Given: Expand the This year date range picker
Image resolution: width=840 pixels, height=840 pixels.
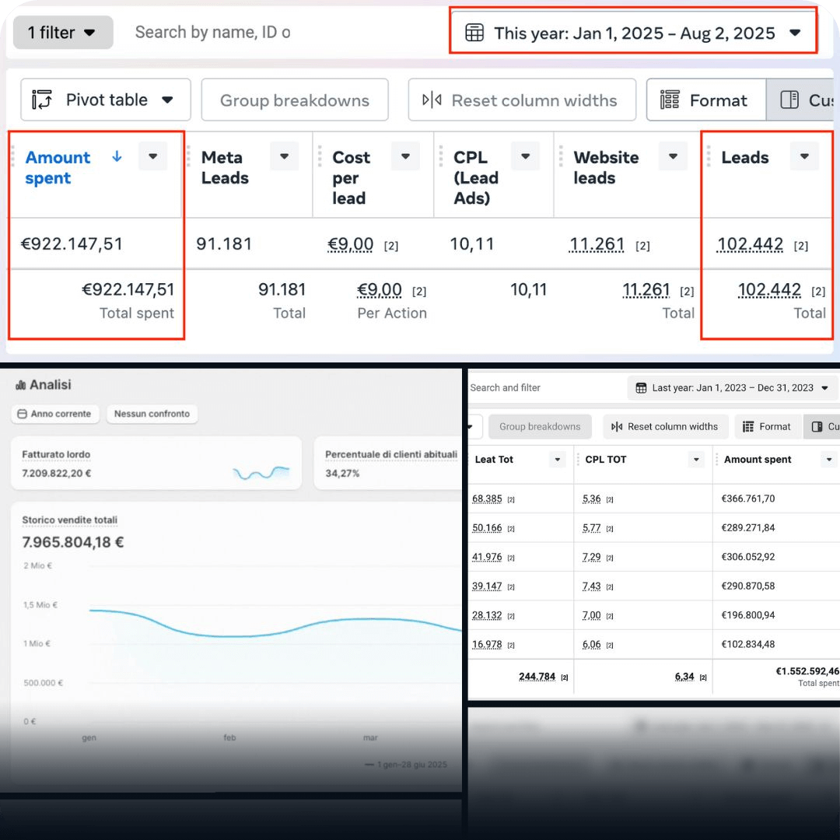Looking at the screenshot, I should click(x=795, y=33).
